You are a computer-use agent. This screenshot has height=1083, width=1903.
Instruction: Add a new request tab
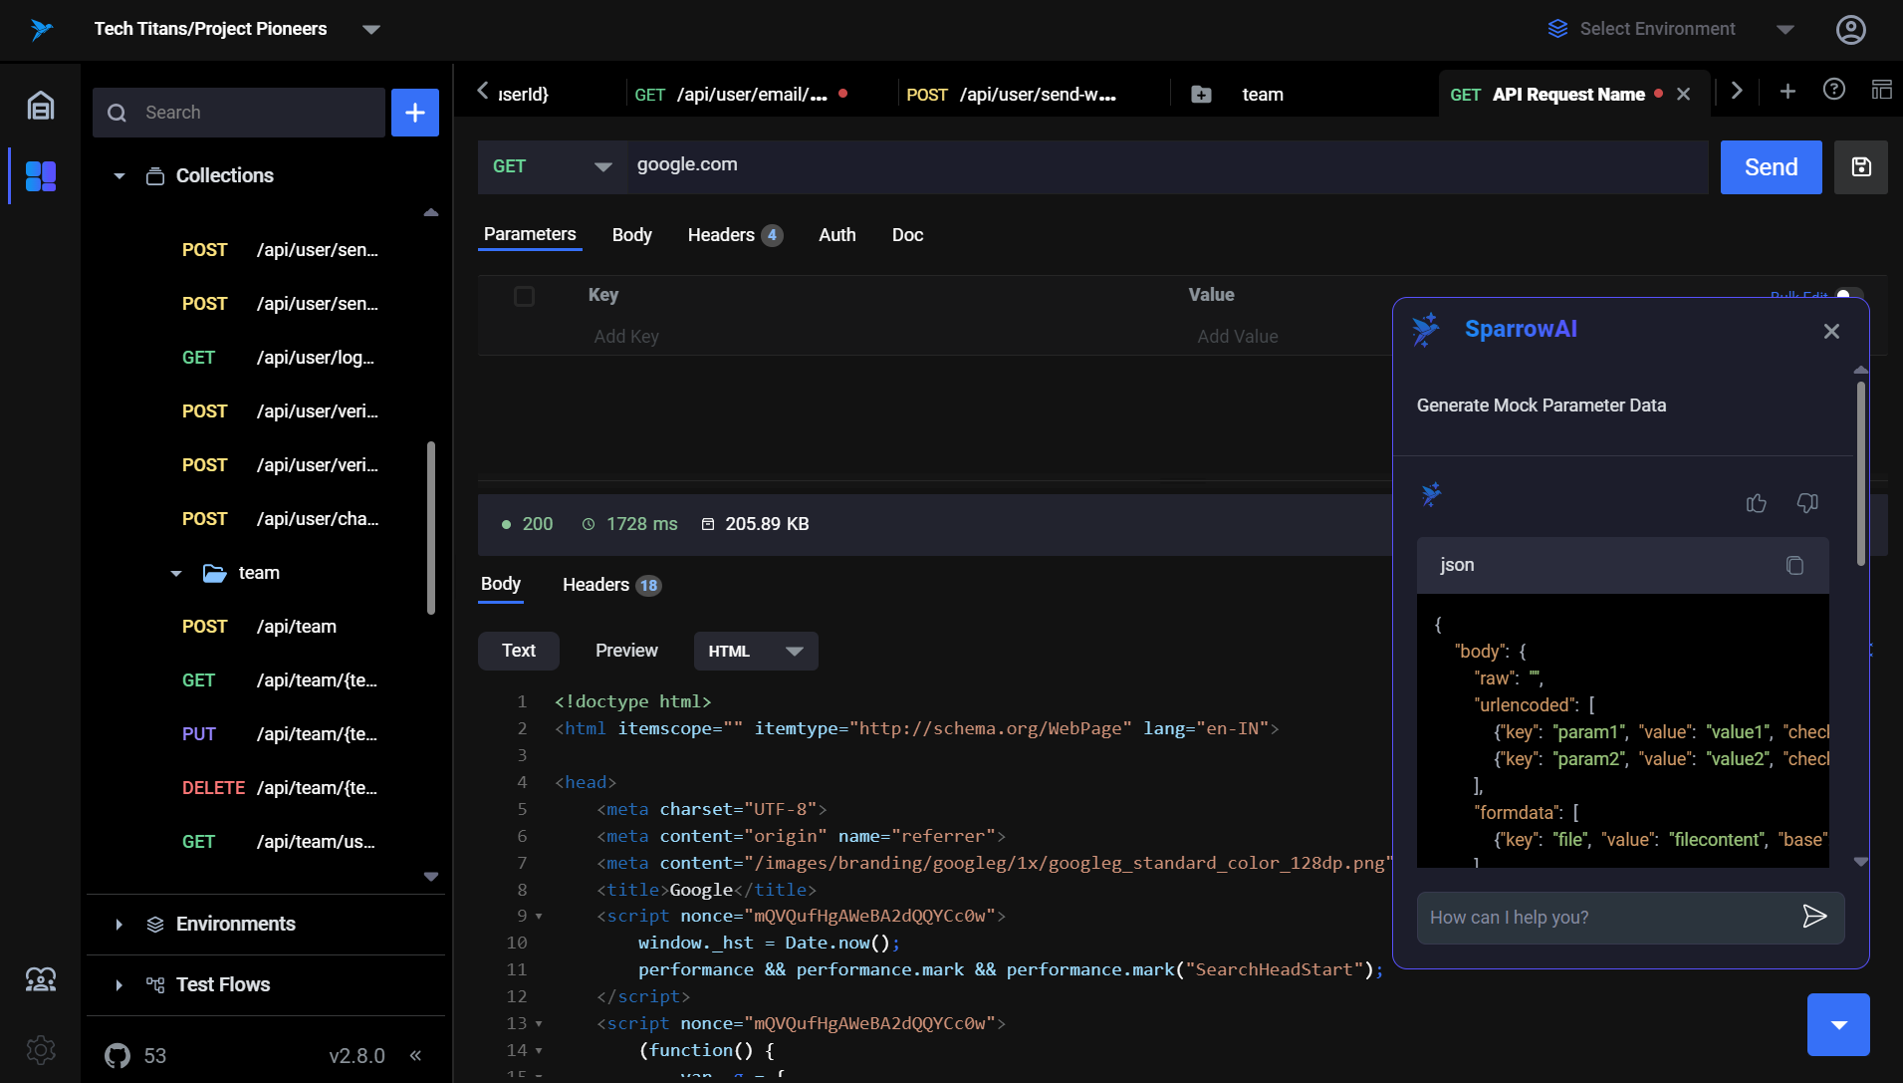coord(1787,91)
